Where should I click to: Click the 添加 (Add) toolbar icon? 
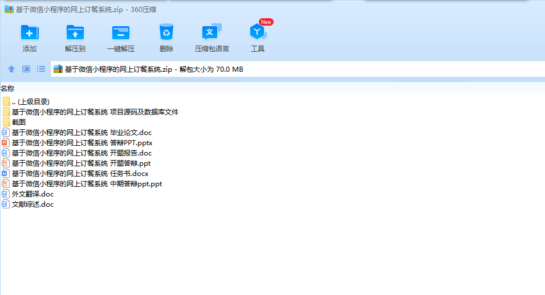coord(30,32)
